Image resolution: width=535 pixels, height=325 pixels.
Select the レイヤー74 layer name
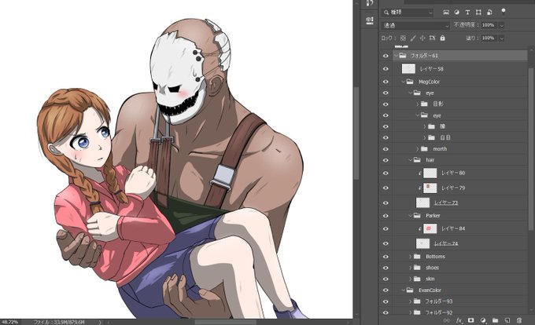pyautogui.click(x=446, y=243)
